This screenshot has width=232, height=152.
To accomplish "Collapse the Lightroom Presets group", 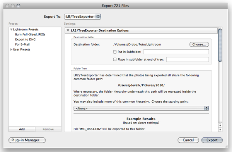I will (11, 30).
